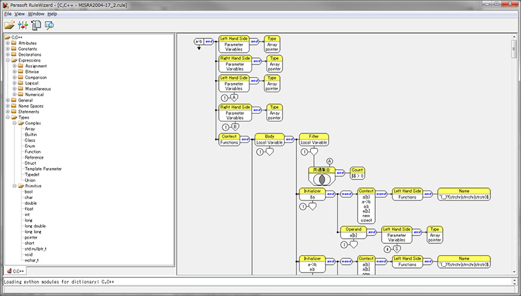Select the Typedef tree item
Viewport: 521px width, 296px height.
32,174
